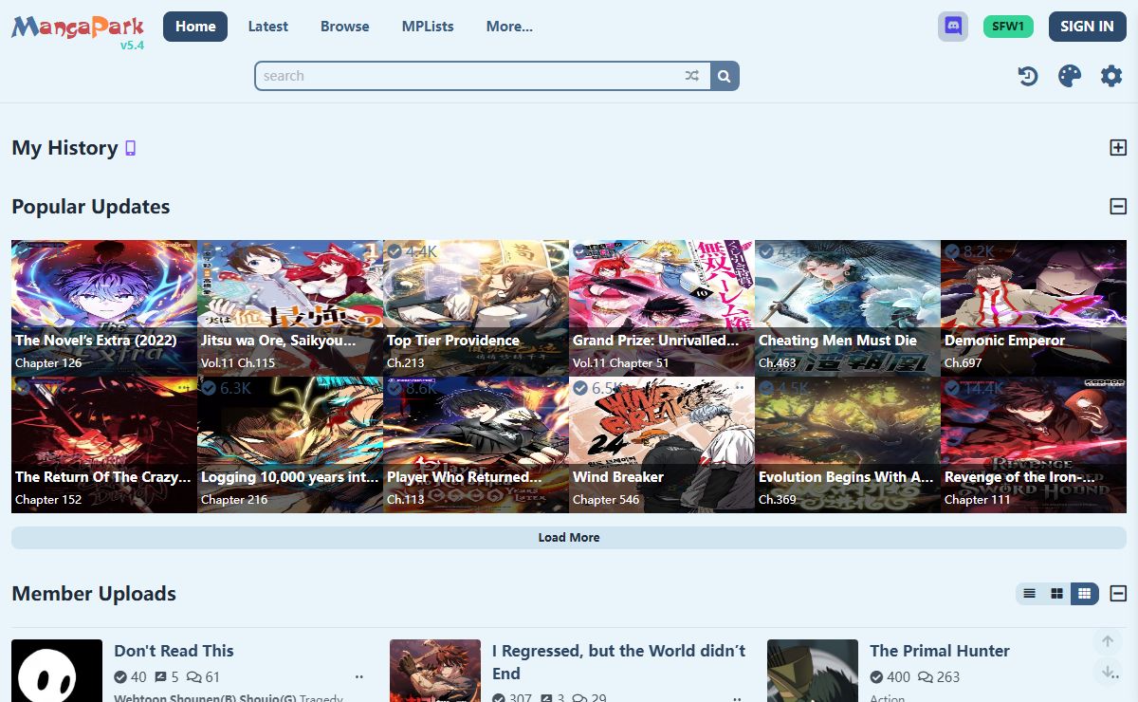Open Player Who Returned cover
Viewport: 1138px width, 702px height.
[x=476, y=445]
